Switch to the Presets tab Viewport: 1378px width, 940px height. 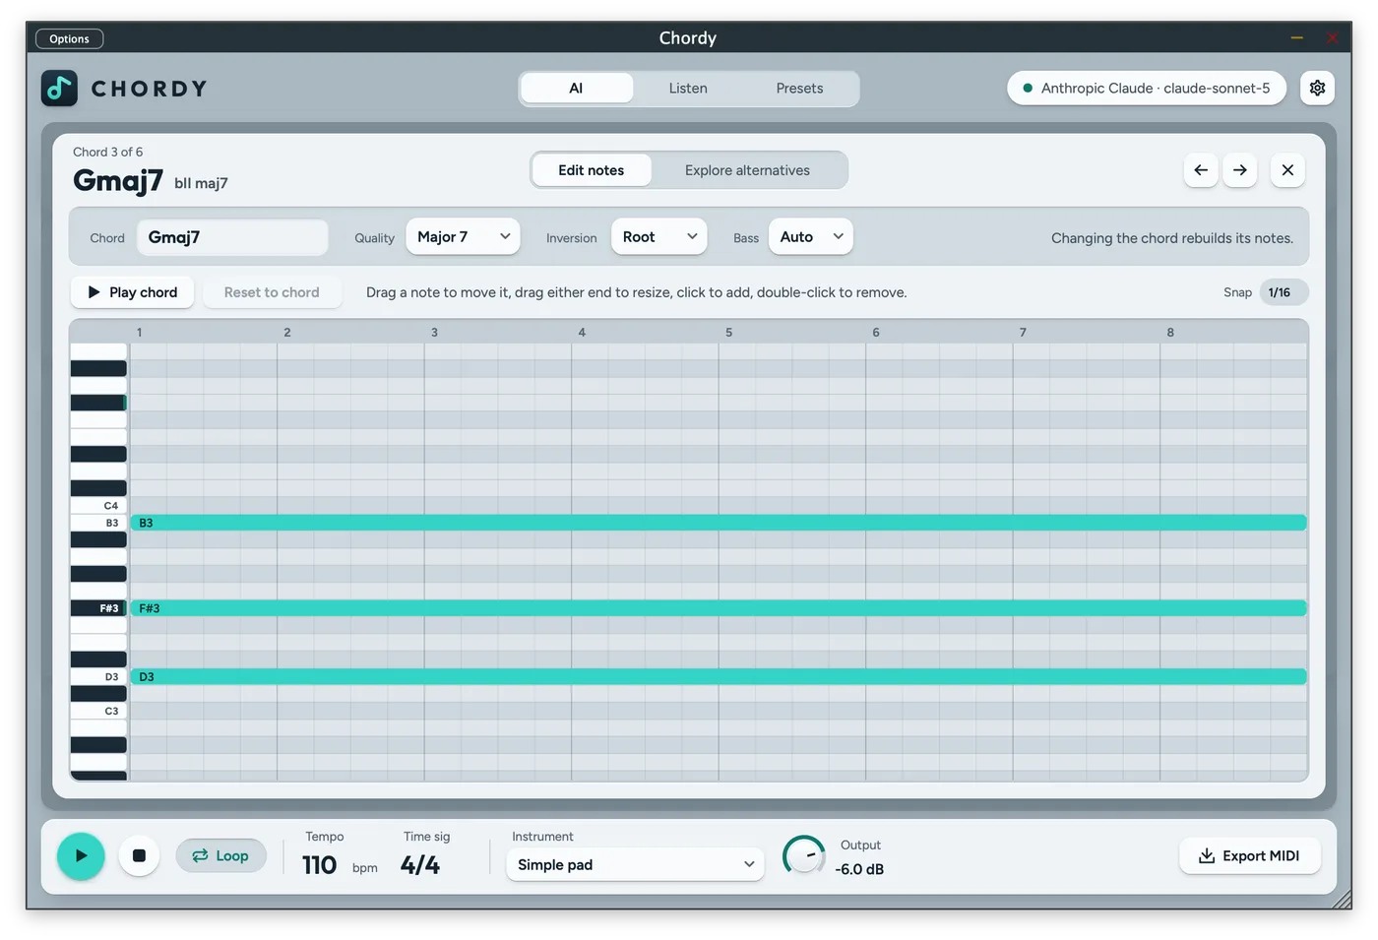coord(799,88)
